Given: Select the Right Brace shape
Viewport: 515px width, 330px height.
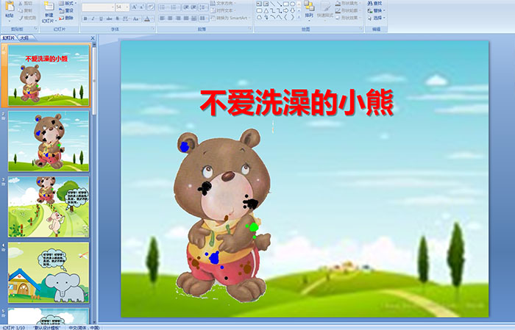Looking at the screenshot, I should [x=292, y=17].
